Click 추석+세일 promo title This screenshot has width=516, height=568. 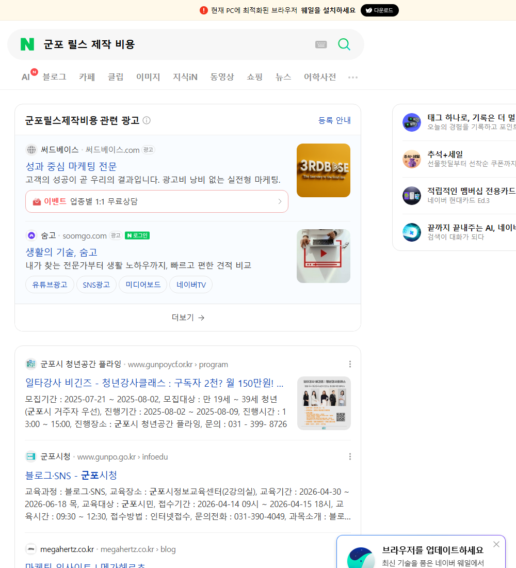point(445,154)
